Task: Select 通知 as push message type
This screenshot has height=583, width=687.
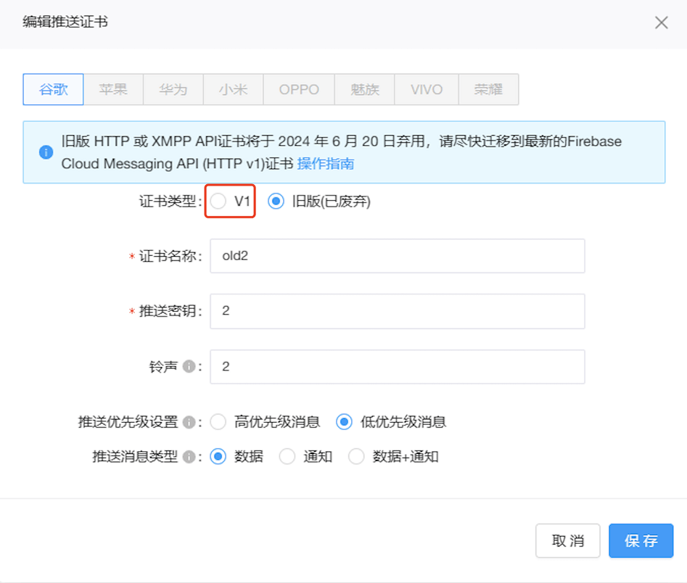Action: [287, 457]
